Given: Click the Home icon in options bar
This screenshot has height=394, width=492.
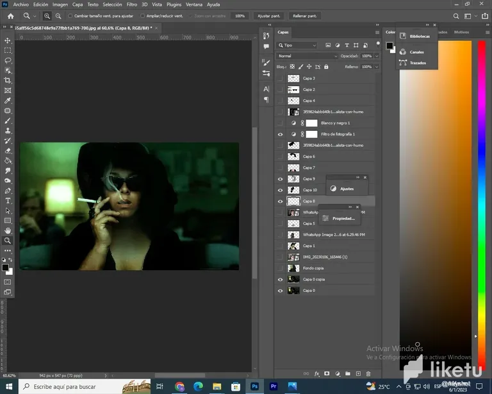Looking at the screenshot, I should [x=11, y=16].
